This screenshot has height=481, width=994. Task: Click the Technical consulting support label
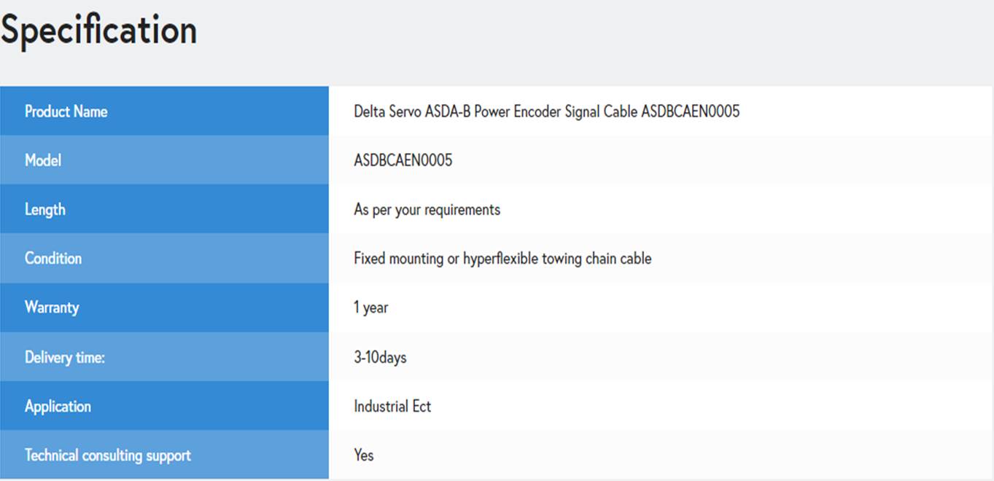coord(108,455)
